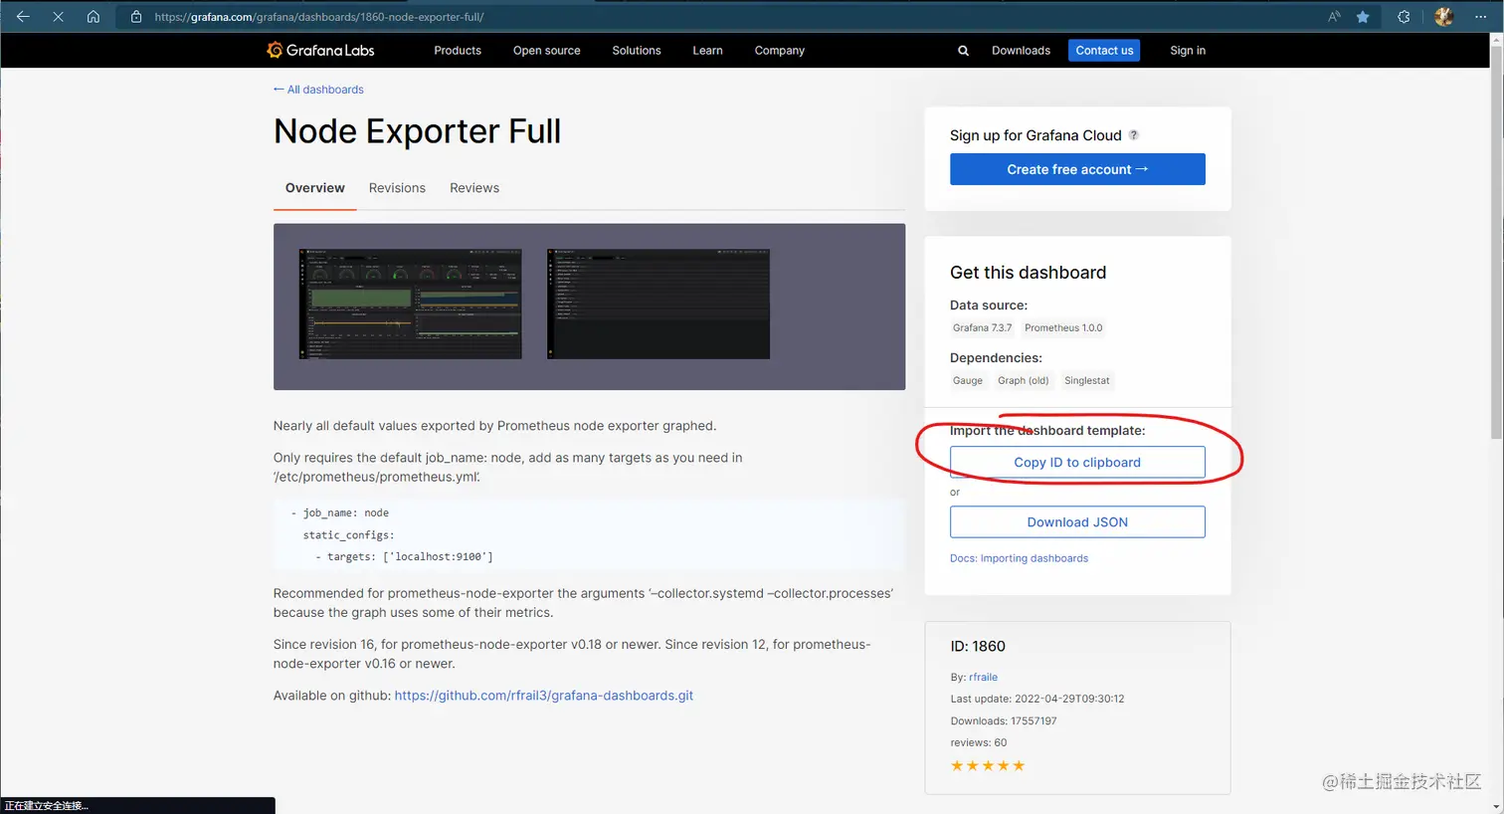The image size is (1504, 814).
Task: Return to All dashboards
Action: 318,90
